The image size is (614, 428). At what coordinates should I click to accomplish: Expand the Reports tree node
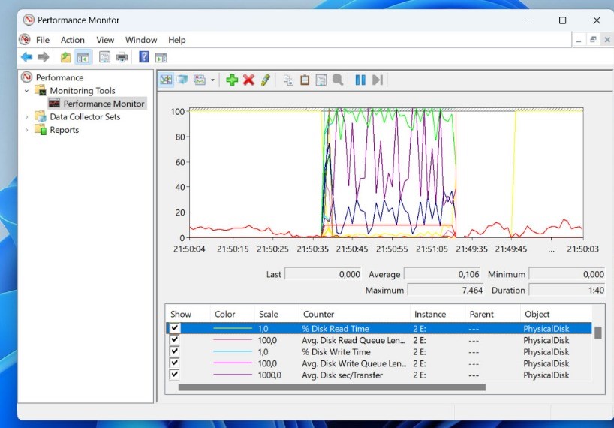click(x=28, y=130)
